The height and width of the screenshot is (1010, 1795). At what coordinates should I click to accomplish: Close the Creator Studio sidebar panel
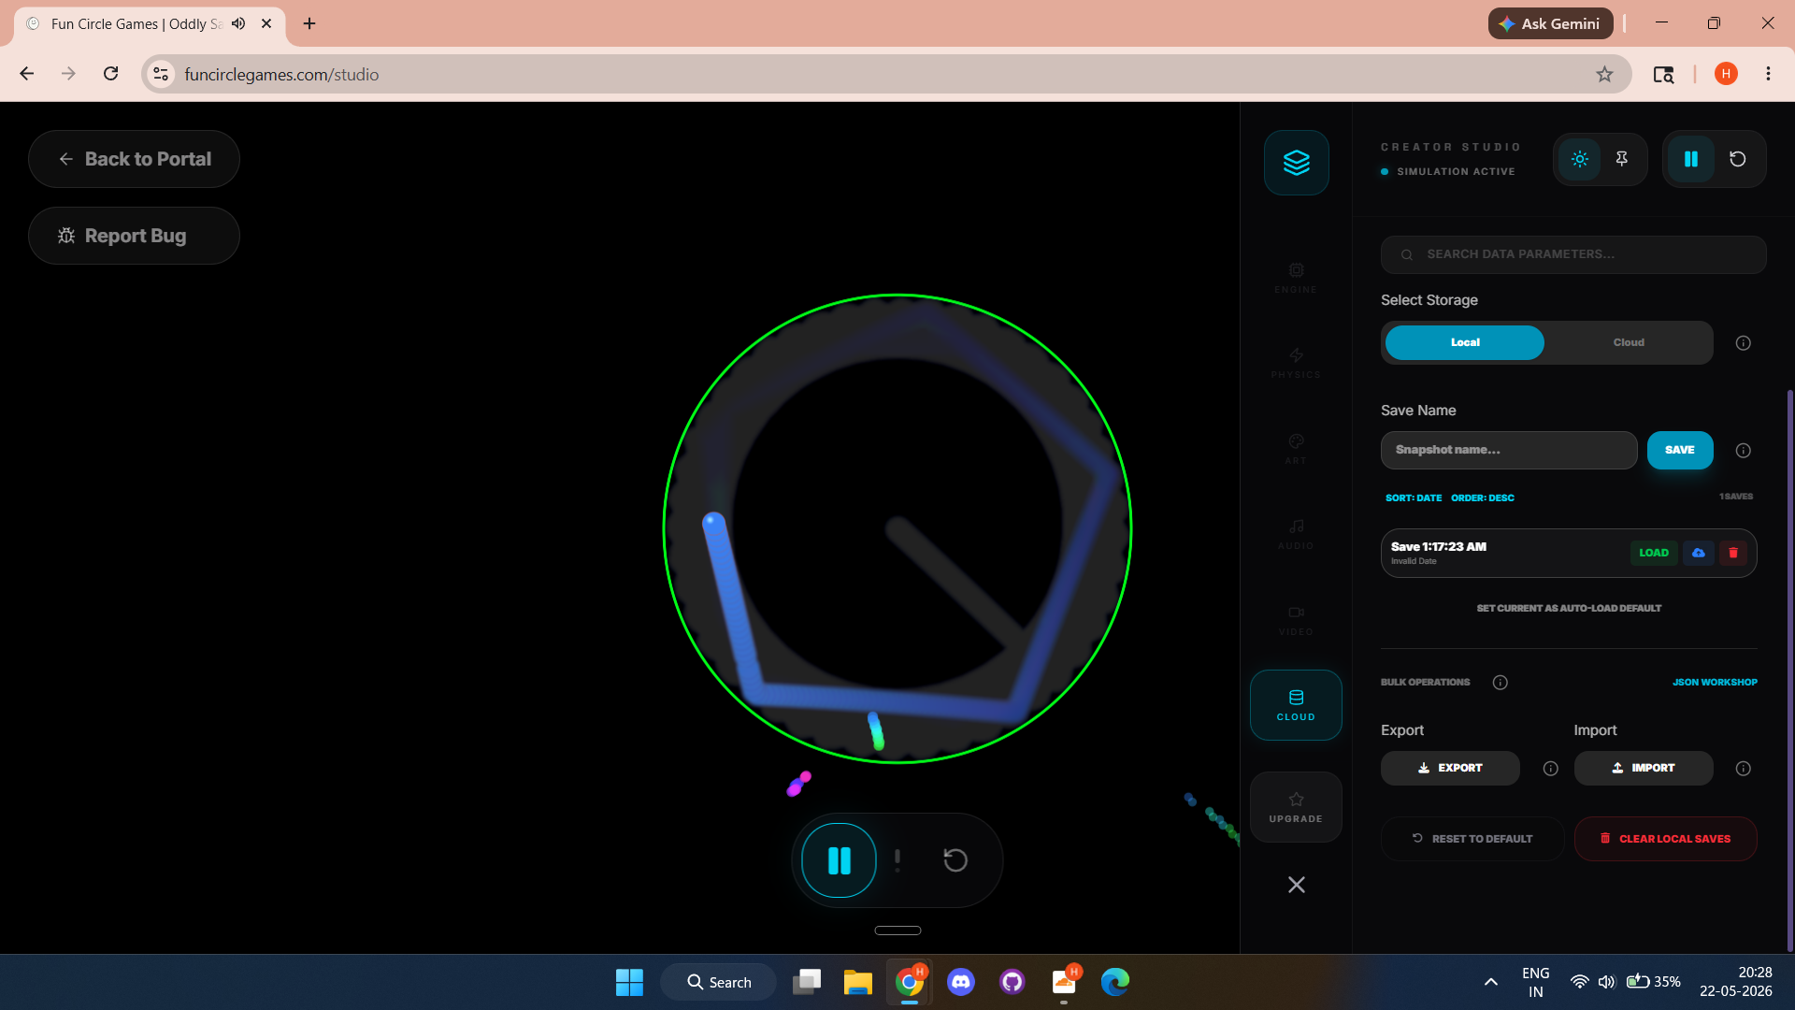1296,885
